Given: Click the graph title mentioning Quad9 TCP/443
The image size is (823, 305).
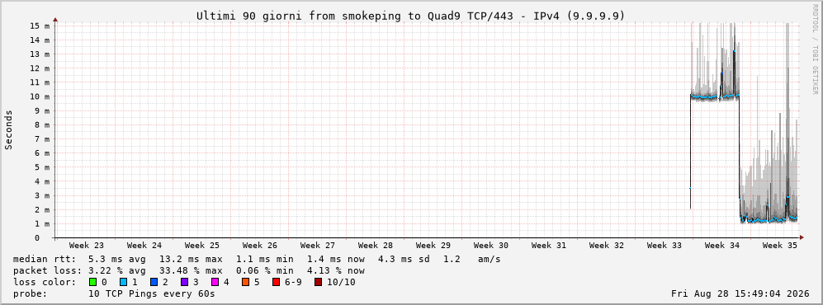Looking at the screenshot, I should 410,16.
